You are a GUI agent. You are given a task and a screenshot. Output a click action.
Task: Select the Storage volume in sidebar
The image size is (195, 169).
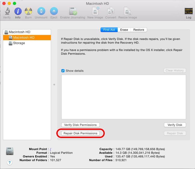click(27, 43)
